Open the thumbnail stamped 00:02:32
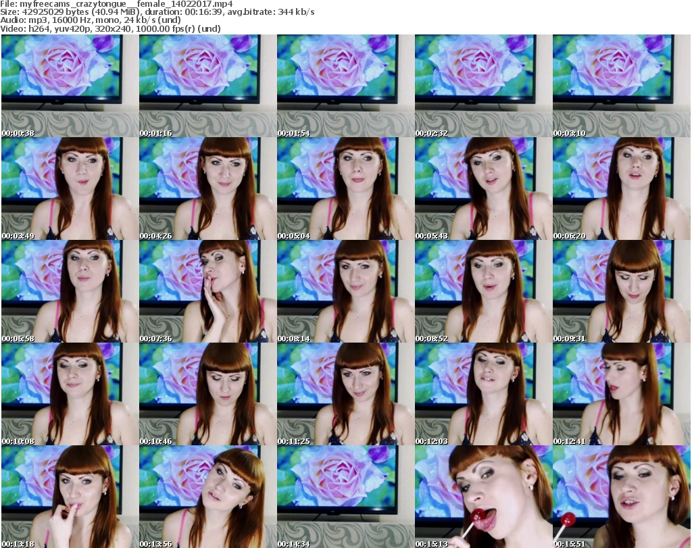The image size is (692, 548). 484,86
